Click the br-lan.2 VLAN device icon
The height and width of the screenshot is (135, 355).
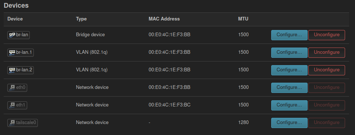point(12,70)
